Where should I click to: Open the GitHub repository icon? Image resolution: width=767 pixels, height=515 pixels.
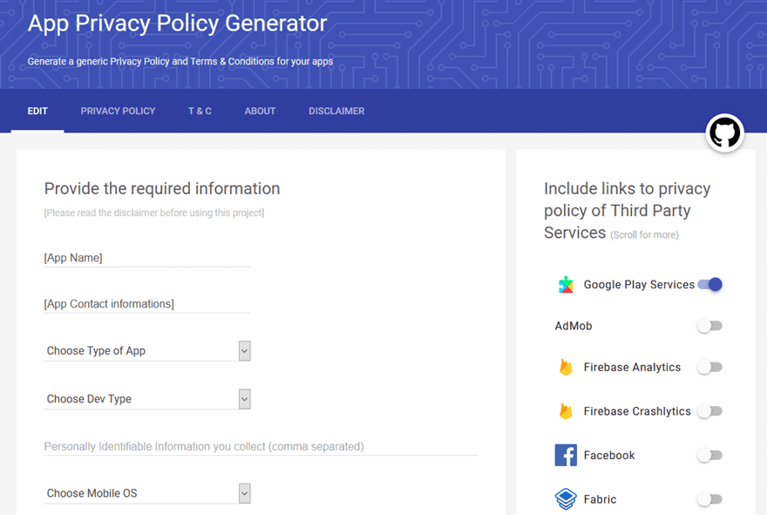(x=724, y=132)
